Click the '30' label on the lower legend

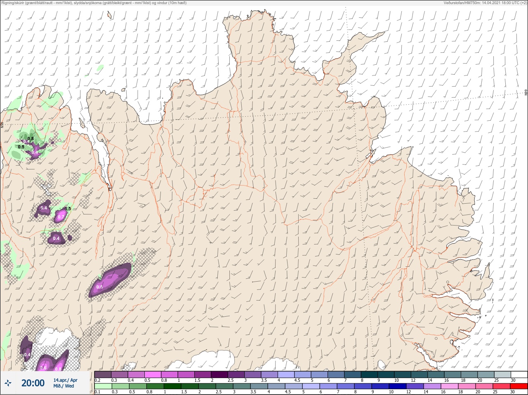coord(512,392)
